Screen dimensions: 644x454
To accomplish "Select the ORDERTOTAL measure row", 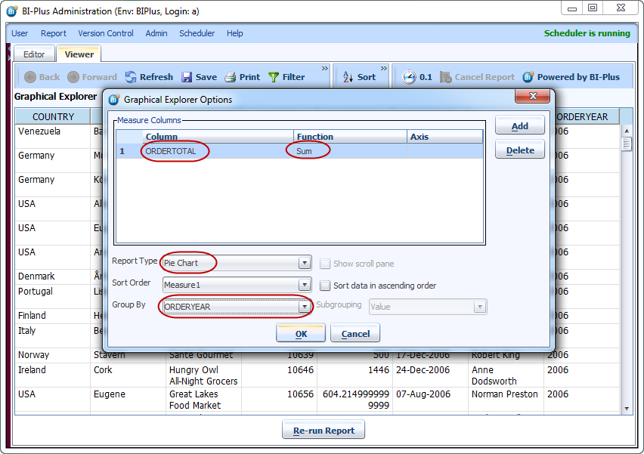I will [x=171, y=151].
